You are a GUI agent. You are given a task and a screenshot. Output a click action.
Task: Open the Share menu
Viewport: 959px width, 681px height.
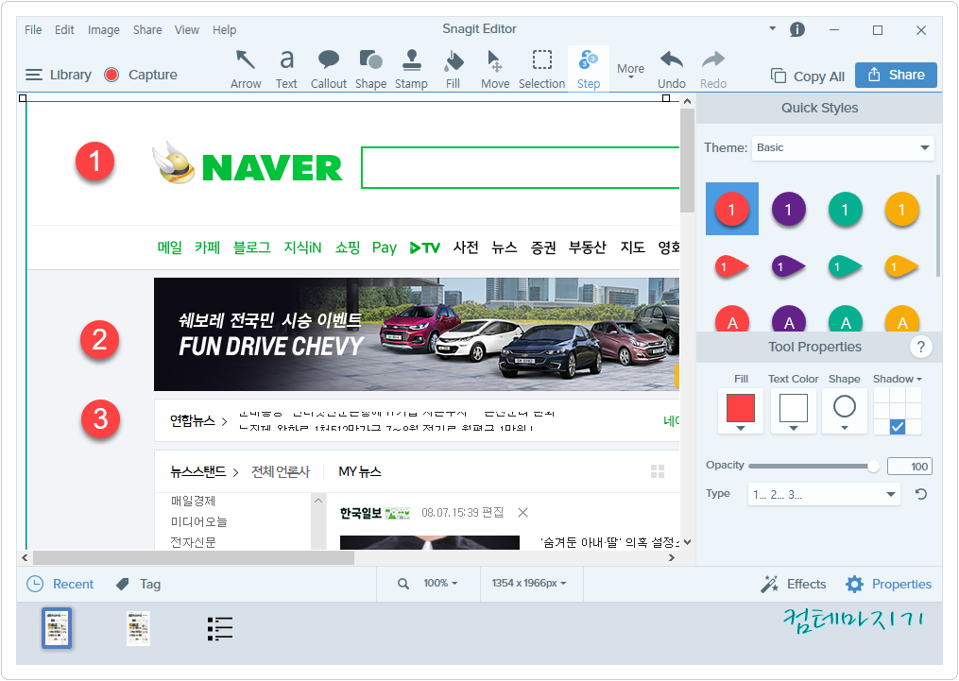[x=147, y=29]
